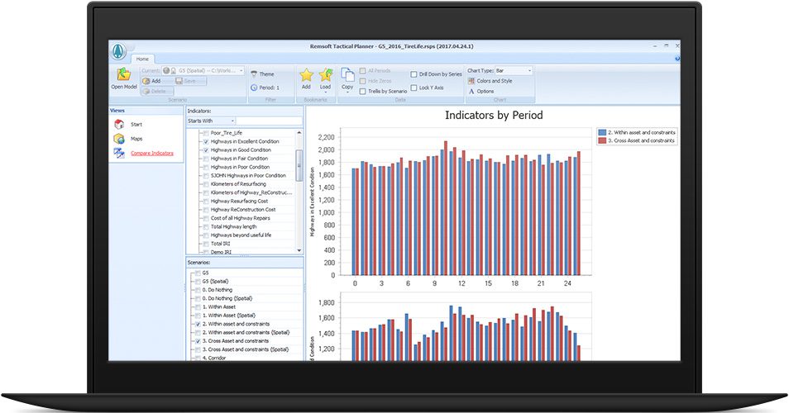This screenshot has height=413, width=789.
Task: Expand the Copy dropdown arrow
Action: click(x=347, y=93)
